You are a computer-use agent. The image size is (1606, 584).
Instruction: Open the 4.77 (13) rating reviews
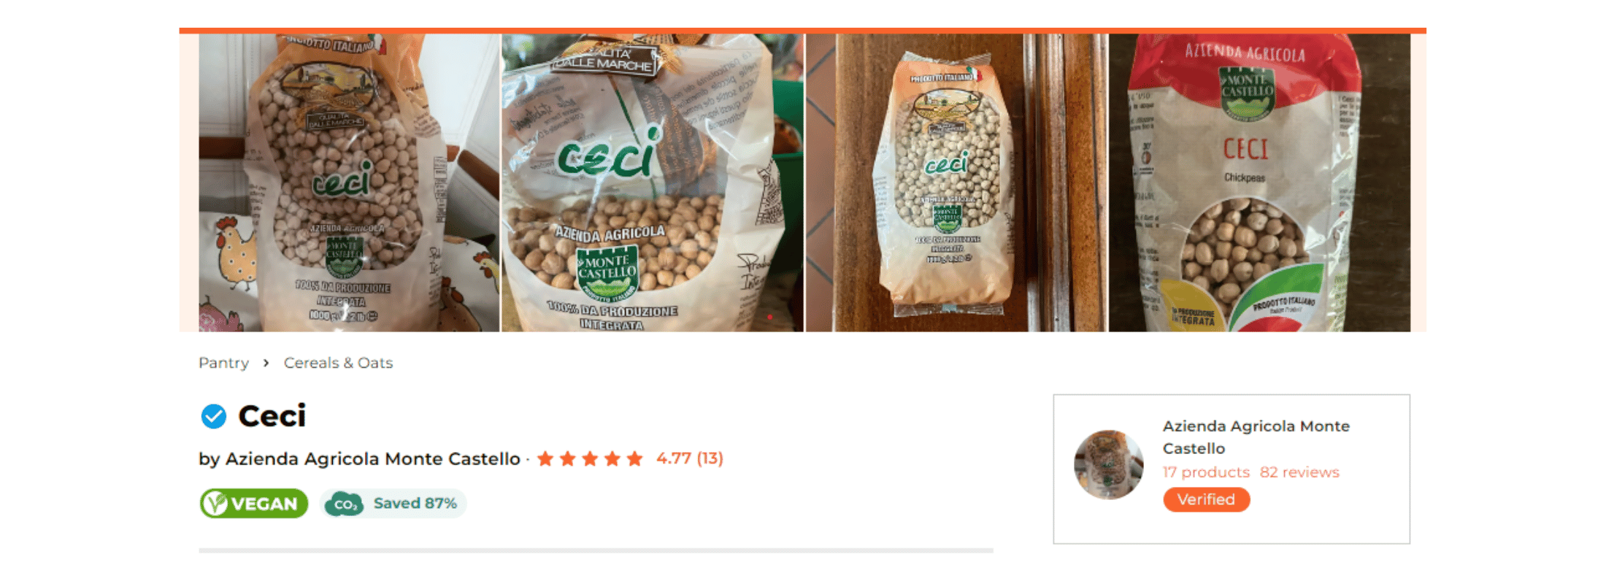(689, 458)
